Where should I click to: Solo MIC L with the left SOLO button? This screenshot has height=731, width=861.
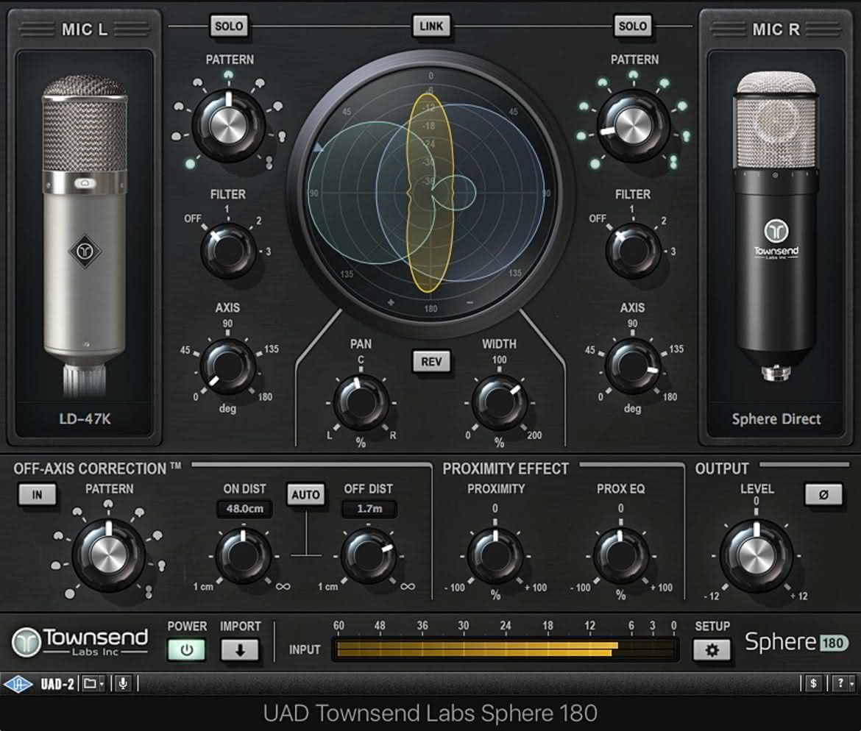(x=229, y=26)
